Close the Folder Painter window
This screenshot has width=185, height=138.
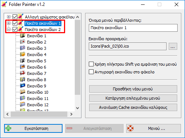pos(176,4)
